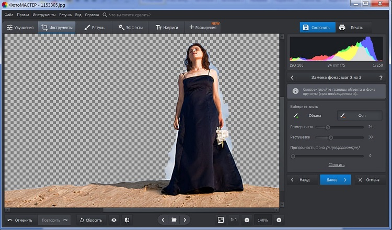Click the horizontal scrollbar under the canvas
Image resolution: width=392 pixels, height=230 pixels.
142,210
